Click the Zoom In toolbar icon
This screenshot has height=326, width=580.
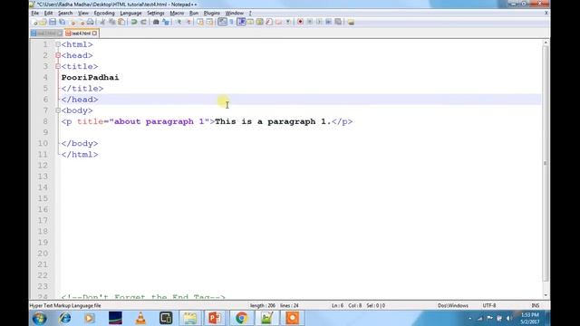click(x=179, y=22)
